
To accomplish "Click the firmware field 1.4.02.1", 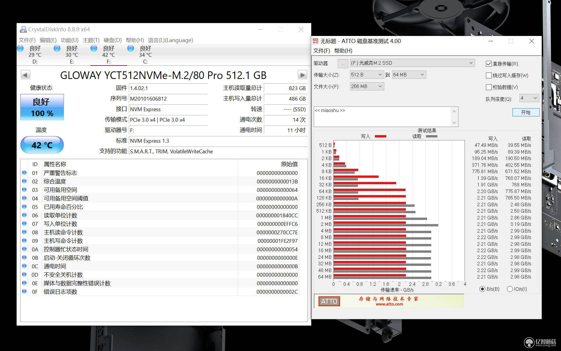I will coord(168,88).
